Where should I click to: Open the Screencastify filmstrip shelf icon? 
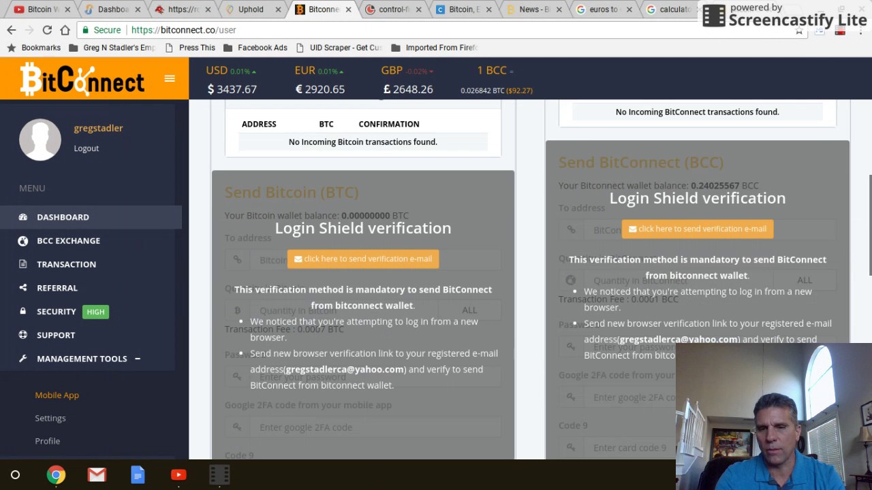click(x=219, y=475)
